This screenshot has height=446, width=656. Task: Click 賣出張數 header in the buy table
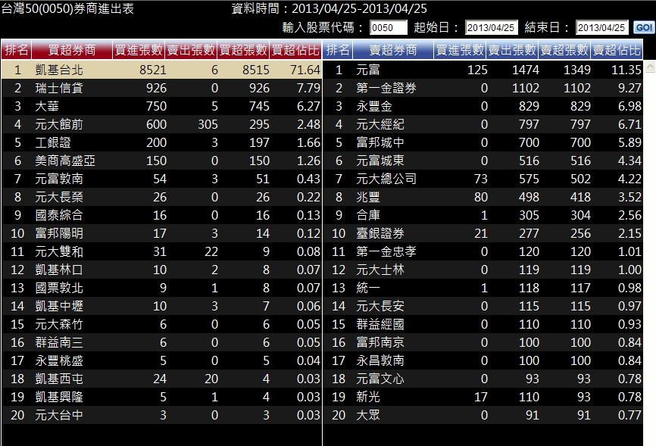pyautogui.click(x=191, y=50)
